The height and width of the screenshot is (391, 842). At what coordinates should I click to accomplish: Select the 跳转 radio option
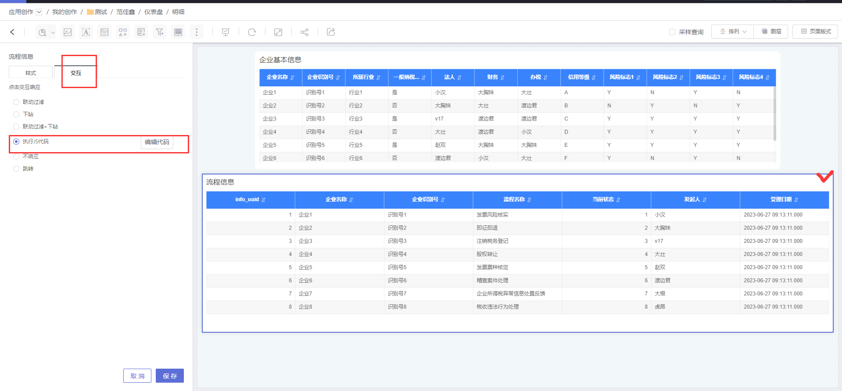tap(16, 169)
